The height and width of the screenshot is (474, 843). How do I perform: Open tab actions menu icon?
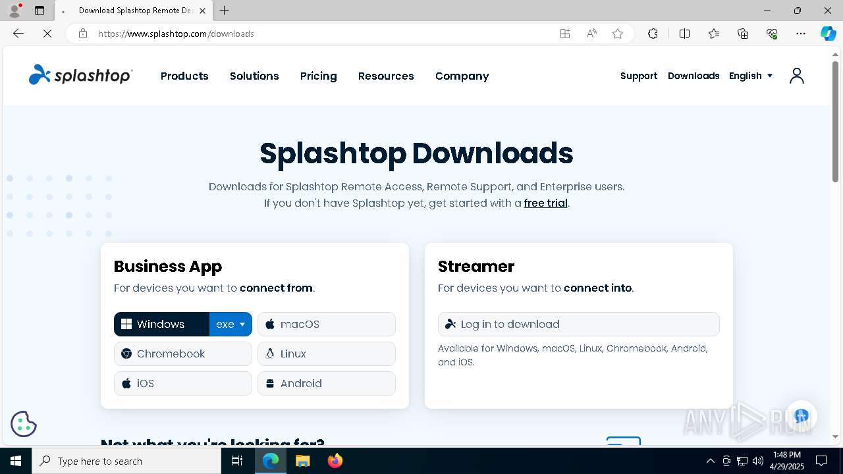coord(40,11)
